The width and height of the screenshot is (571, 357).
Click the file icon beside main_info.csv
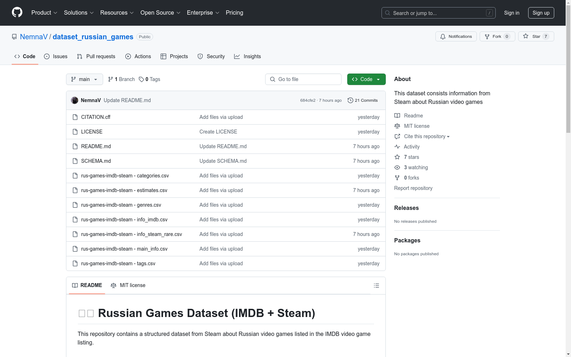click(75, 249)
